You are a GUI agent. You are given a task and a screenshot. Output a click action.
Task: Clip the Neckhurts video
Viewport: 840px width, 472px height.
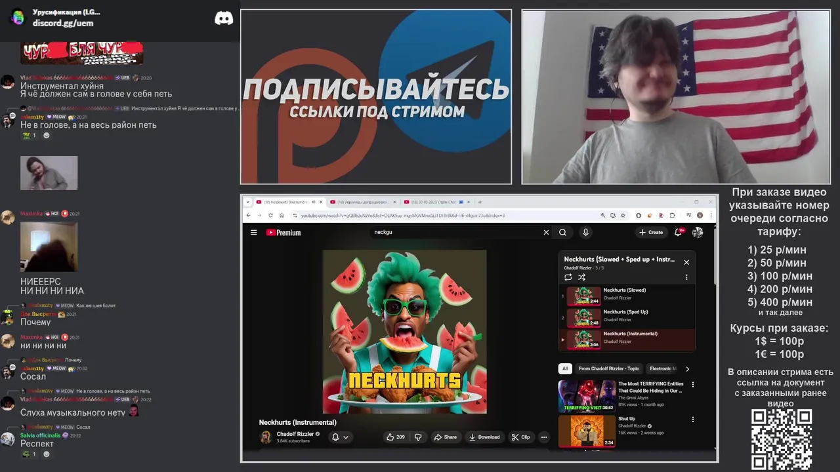click(521, 437)
